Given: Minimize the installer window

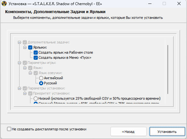Looking at the screenshot, I should (x=150, y=4).
